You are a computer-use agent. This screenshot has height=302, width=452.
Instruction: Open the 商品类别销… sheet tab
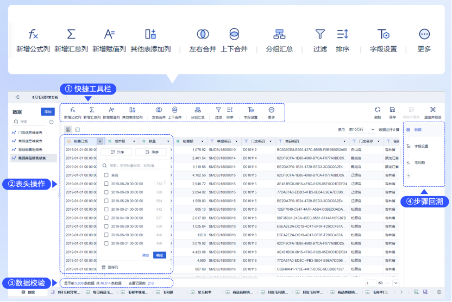[345, 292]
